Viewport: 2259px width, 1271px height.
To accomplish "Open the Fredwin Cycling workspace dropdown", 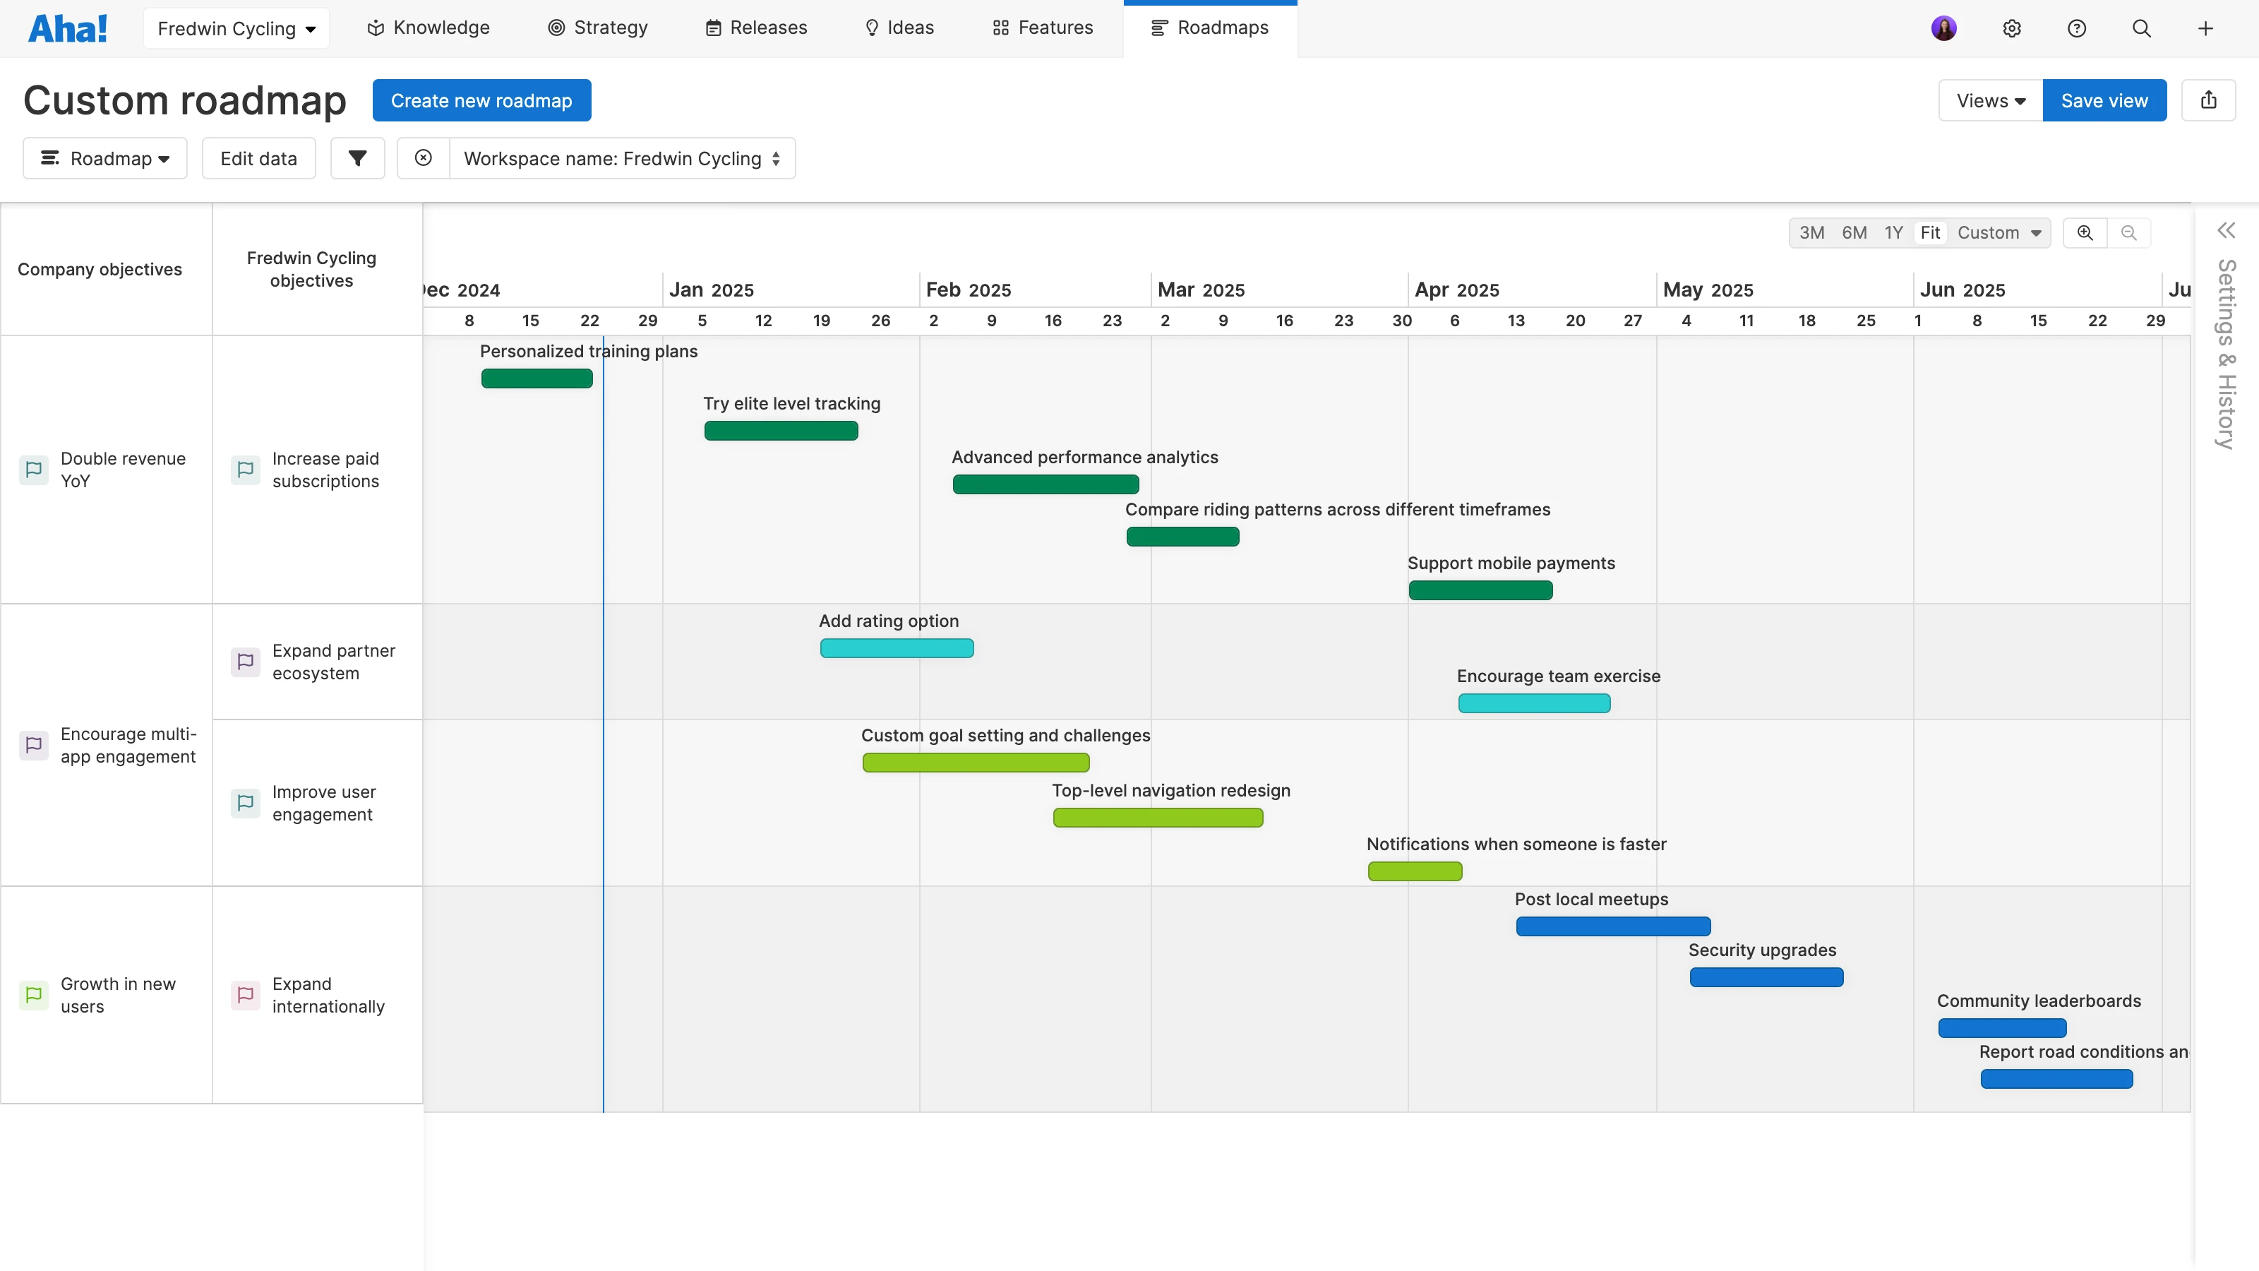I will tap(236, 28).
